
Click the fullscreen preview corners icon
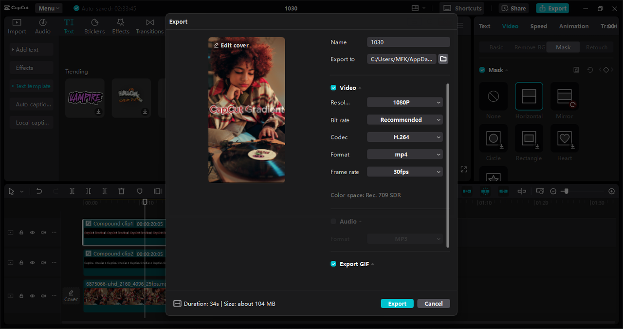click(x=464, y=170)
